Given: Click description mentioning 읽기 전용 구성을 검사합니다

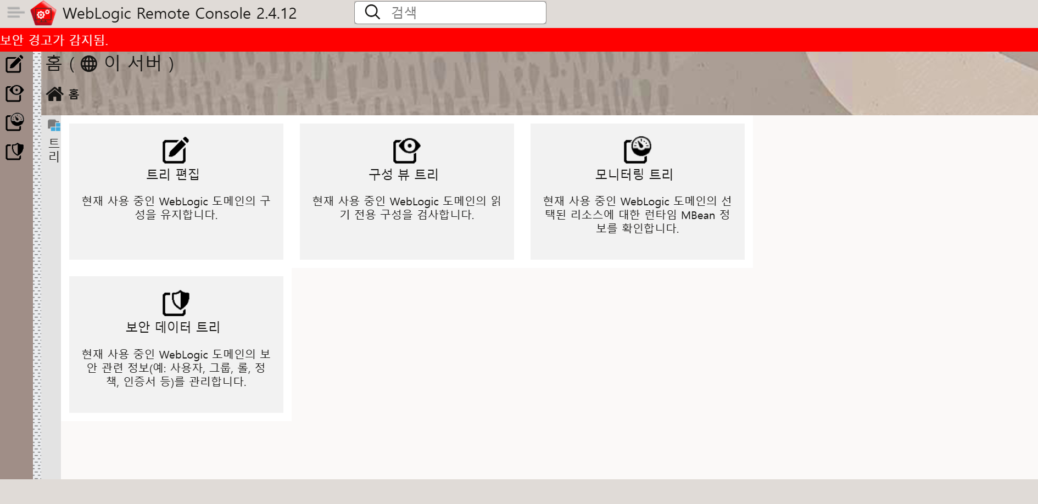Looking at the screenshot, I should [407, 208].
